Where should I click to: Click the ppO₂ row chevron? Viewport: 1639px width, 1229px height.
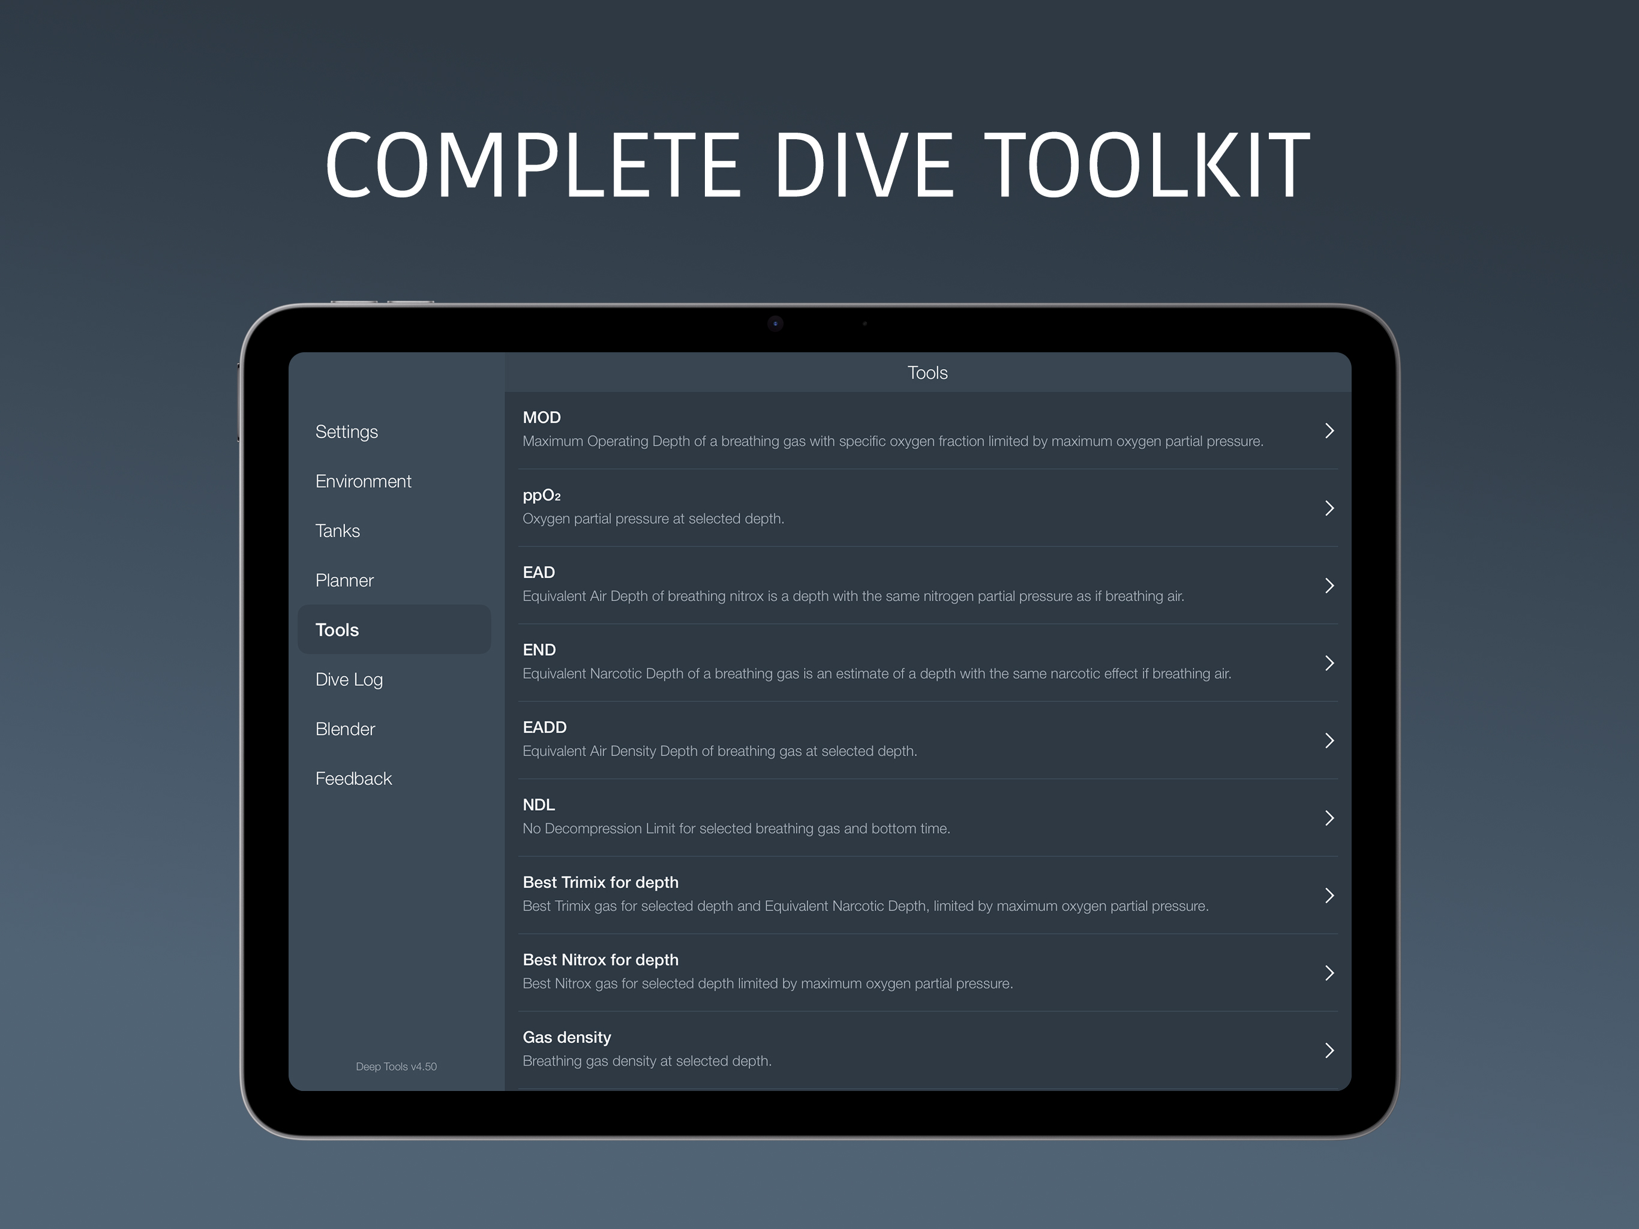[1329, 508]
